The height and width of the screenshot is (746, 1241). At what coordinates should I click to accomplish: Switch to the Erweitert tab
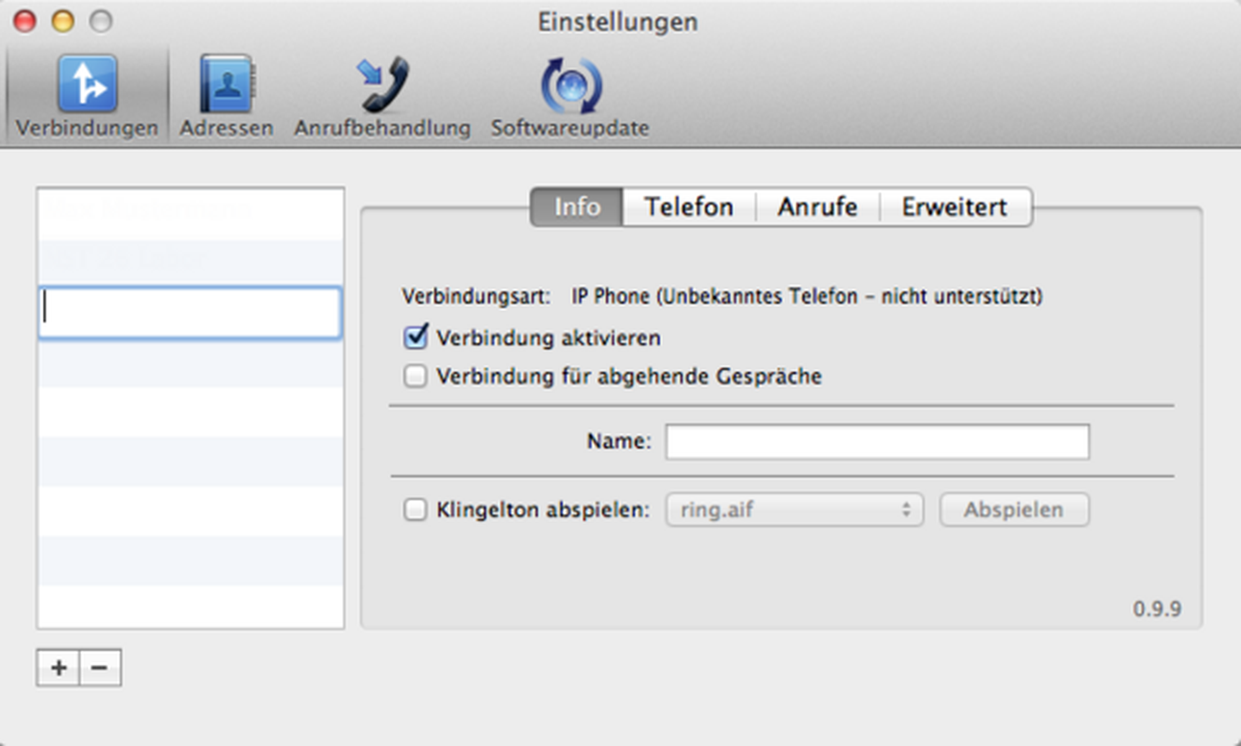(954, 207)
